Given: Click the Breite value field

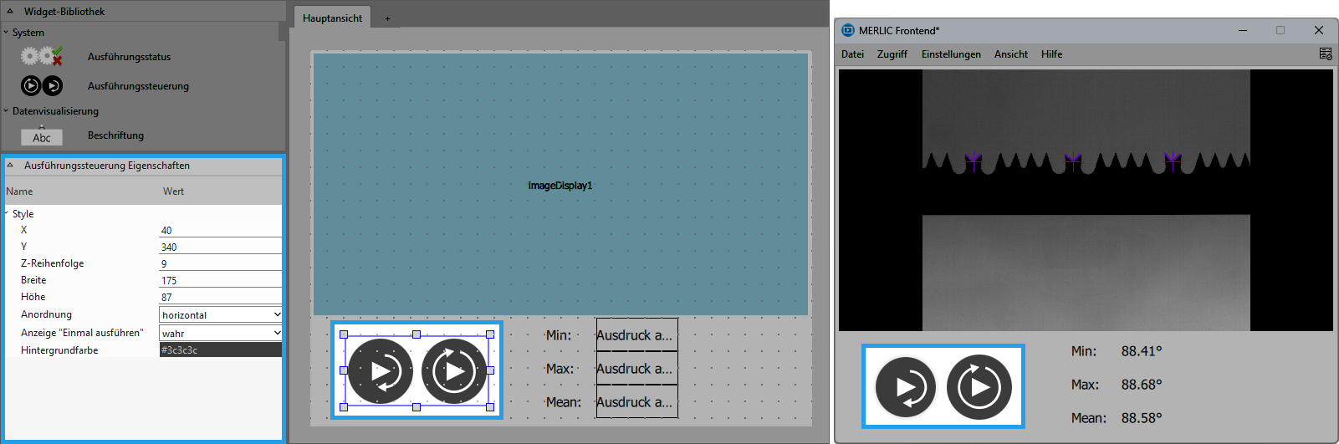Looking at the screenshot, I should 220,280.
